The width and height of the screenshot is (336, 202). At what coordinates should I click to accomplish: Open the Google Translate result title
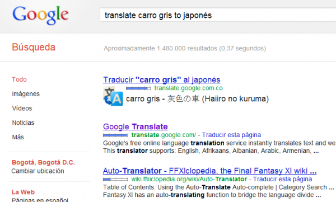click(136, 126)
